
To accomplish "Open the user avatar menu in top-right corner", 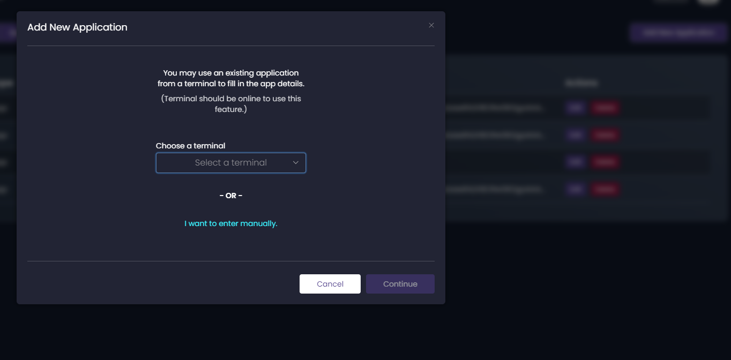I will (709, 2).
